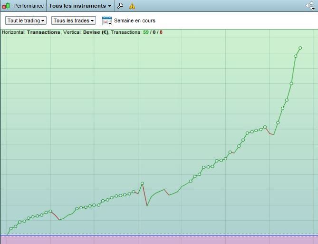Viewport: 318px width, 244px height.
Task: Expand the Tous les instruments dropdown
Action: pyautogui.click(x=80, y=6)
